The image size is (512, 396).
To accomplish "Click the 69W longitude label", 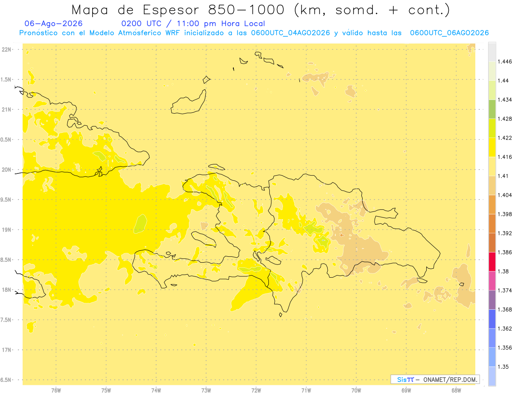I will tap(406, 390).
